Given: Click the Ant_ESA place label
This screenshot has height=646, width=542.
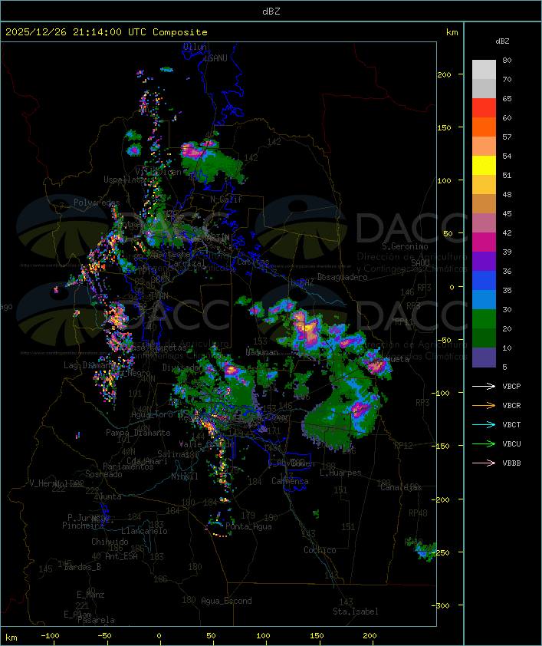Looking at the screenshot, I should click(x=121, y=556).
